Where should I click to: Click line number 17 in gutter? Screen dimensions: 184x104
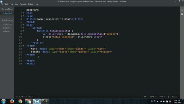(20, 58)
